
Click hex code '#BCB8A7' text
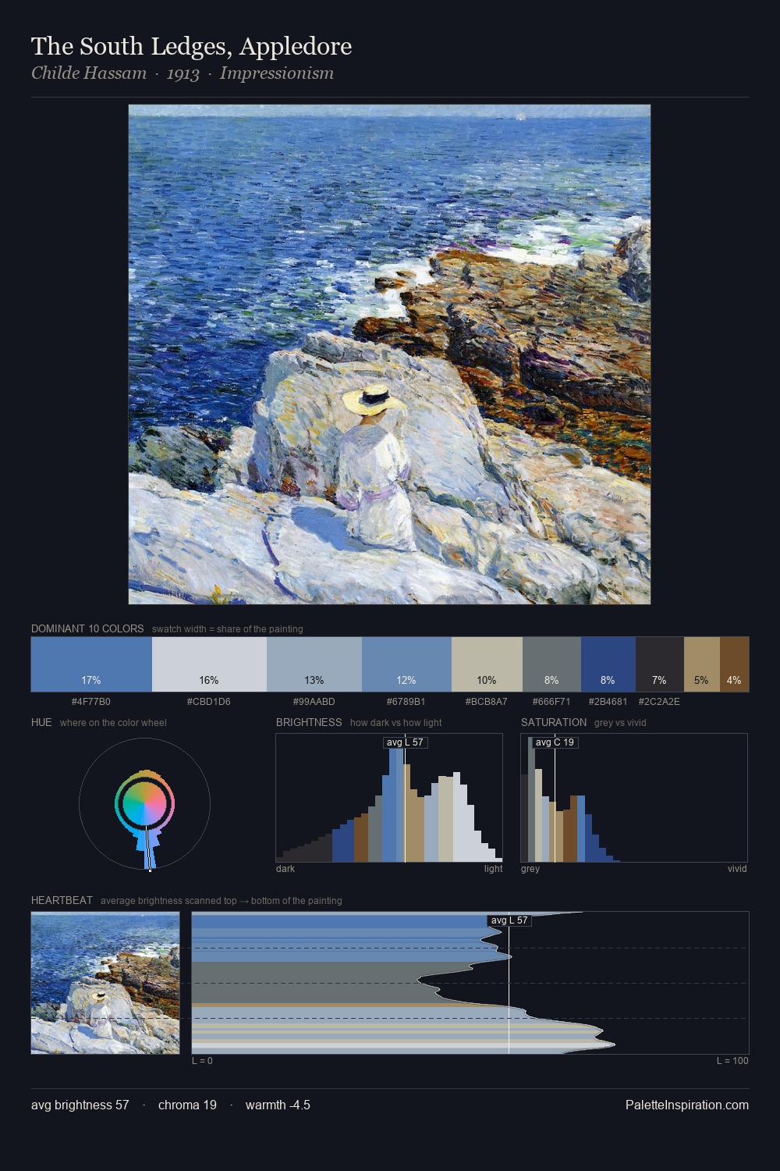coord(487,702)
